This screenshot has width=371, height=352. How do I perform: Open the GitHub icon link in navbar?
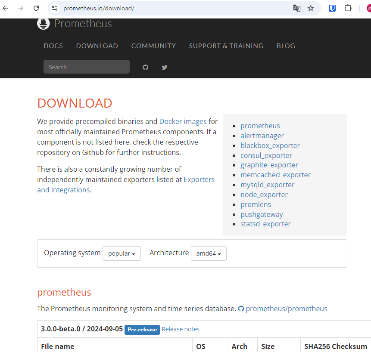[x=145, y=67]
